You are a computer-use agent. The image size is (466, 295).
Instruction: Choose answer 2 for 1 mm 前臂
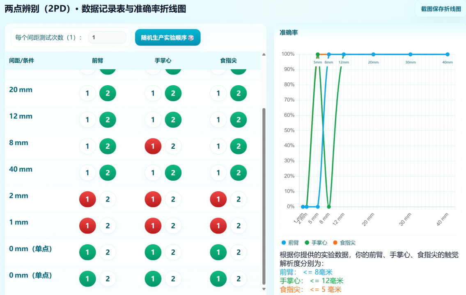(108, 226)
